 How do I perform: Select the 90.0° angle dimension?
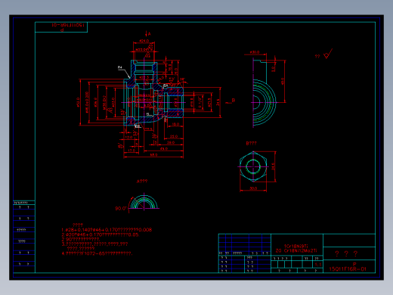point(121,209)
